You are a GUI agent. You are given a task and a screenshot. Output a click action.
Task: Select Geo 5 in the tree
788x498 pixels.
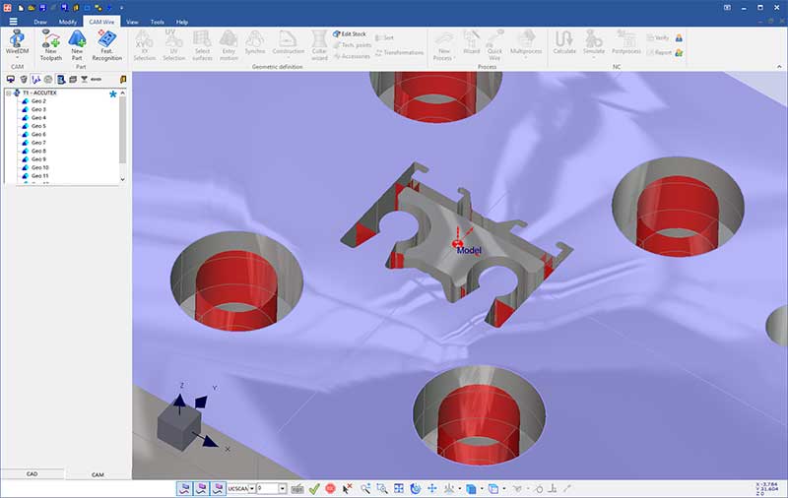click(38, 126)
